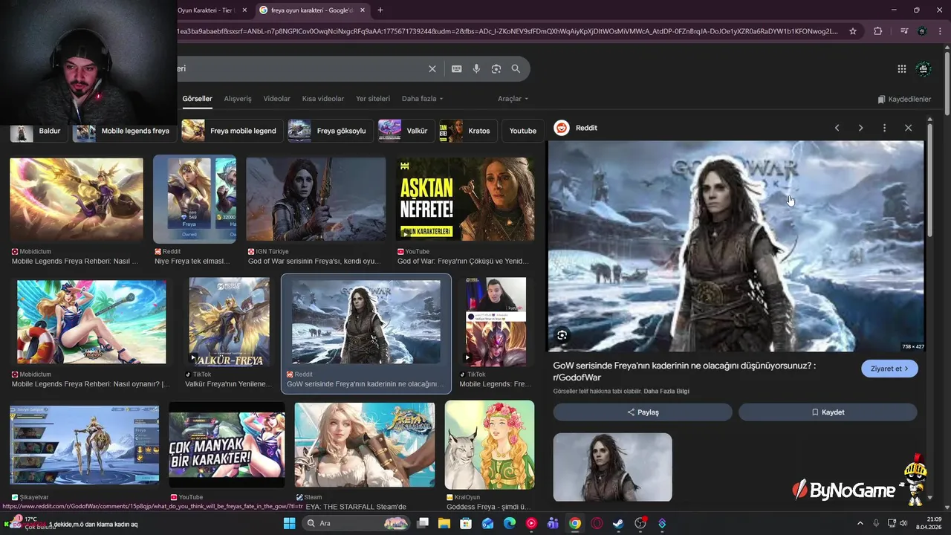Select the Freya mobile legend chip
Viewport: 951px width, 535px height.
[x=233, y=131]
